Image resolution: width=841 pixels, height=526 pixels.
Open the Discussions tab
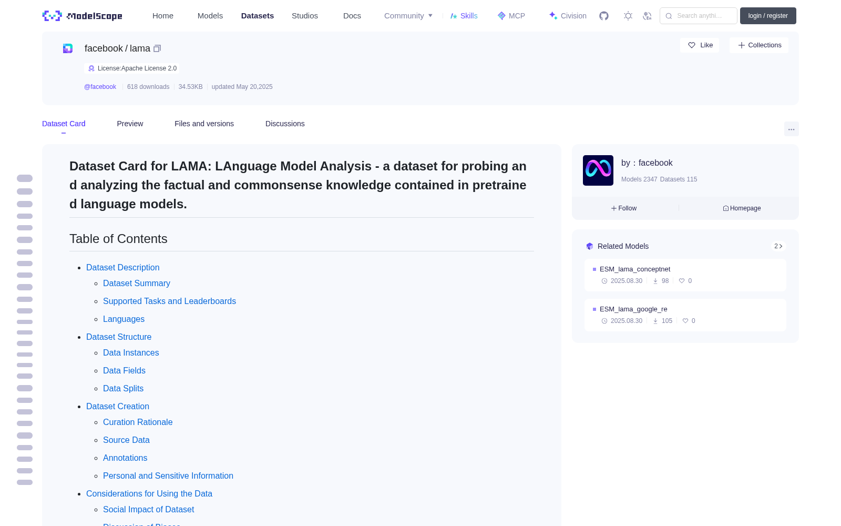click(x=285, y=124)
